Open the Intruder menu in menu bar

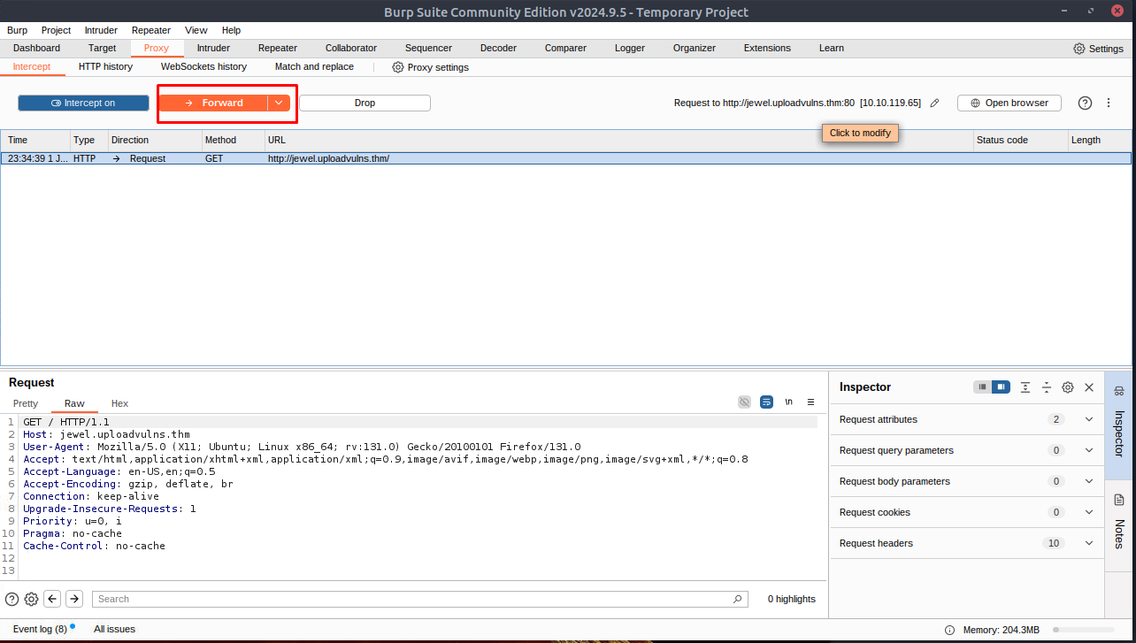tap(101, 30)
